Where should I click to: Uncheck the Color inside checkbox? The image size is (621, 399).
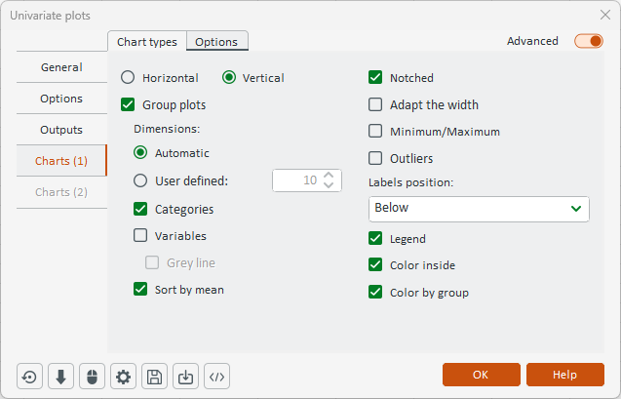tap(375, 265)
